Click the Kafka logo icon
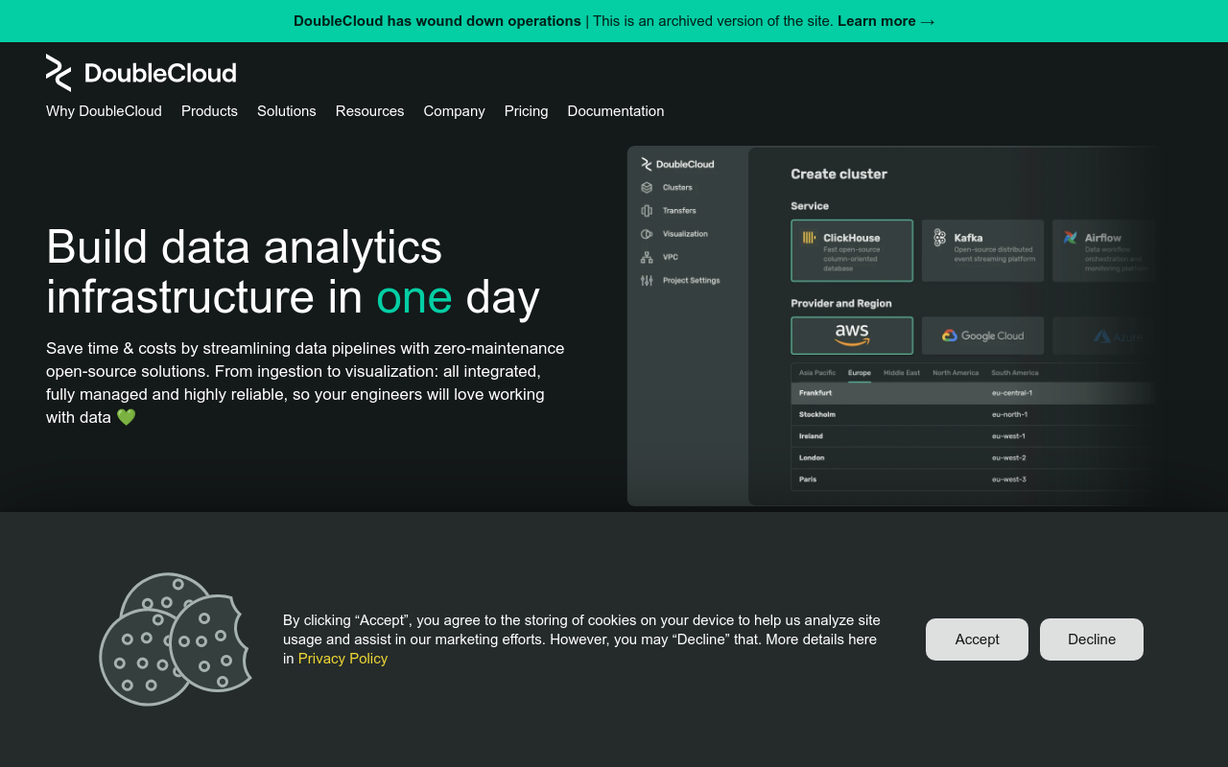Viewport: 1228px width, 767px height. click(940, 238)
